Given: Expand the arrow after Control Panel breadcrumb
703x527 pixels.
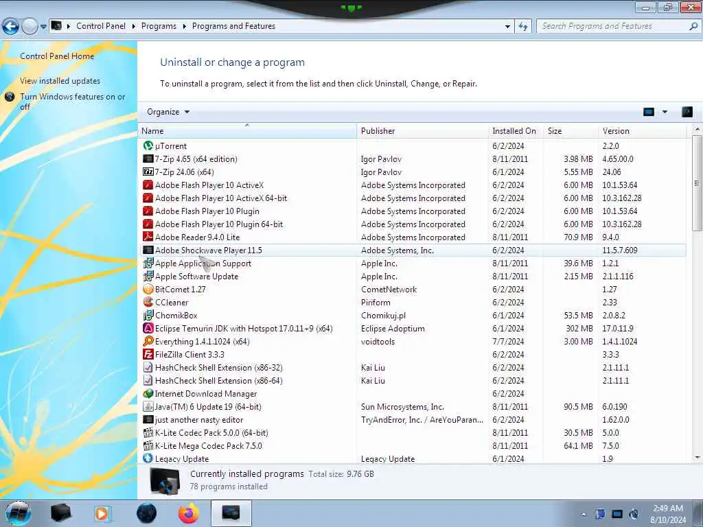Looking at the screenshot, I should [x=134, y=27].
